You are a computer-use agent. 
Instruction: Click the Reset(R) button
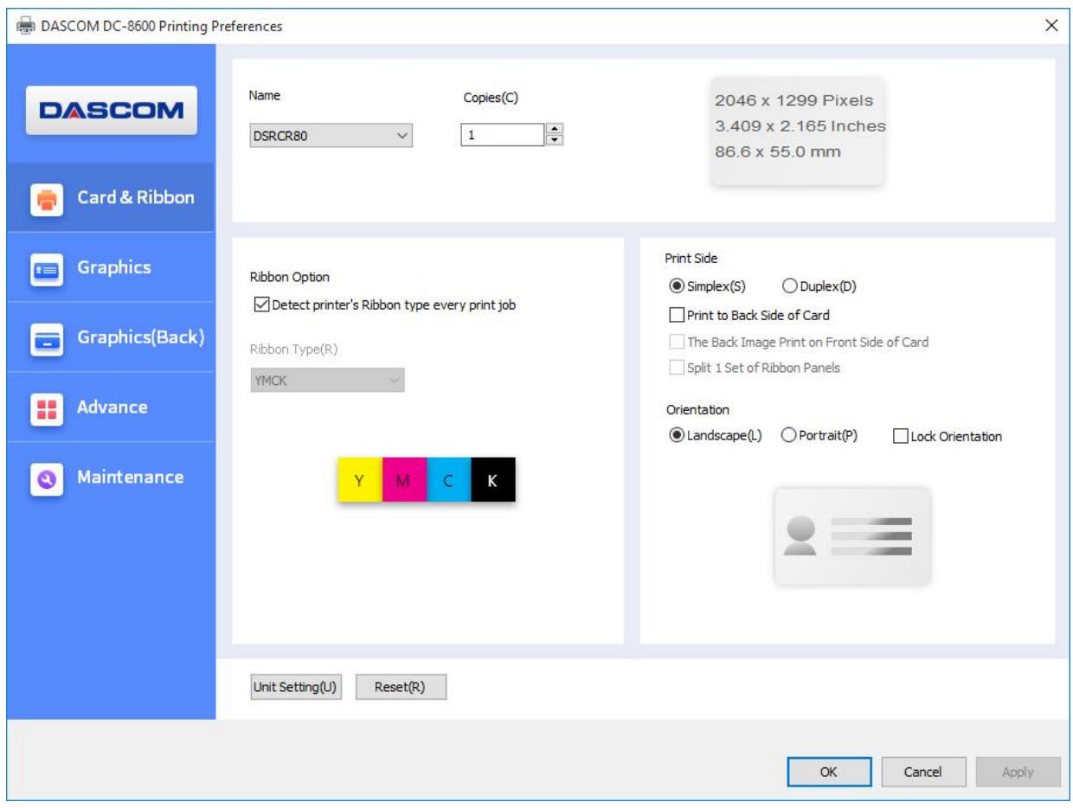[x=401, y=687]
